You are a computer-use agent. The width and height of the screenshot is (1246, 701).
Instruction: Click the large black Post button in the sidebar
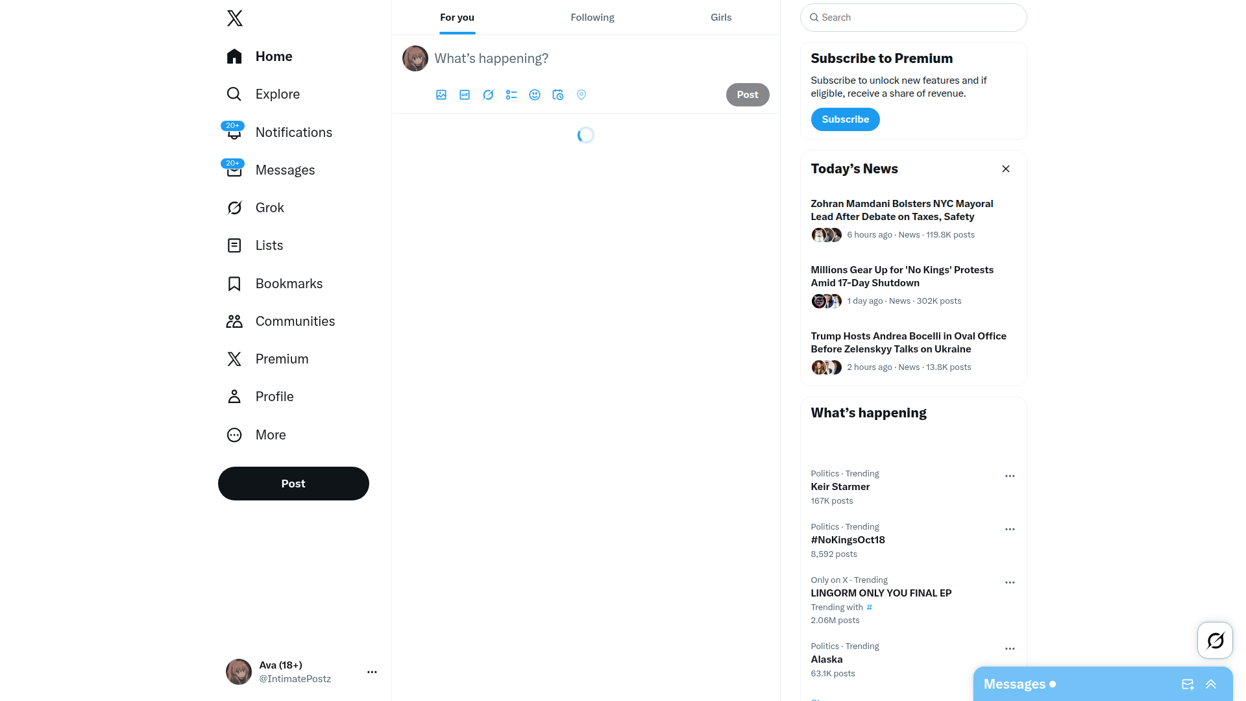(293, 484)
